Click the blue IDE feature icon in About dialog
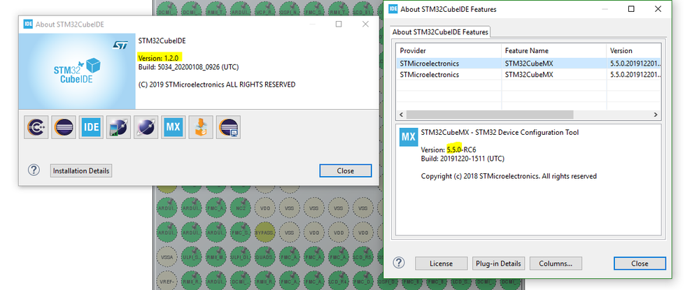 92,127
